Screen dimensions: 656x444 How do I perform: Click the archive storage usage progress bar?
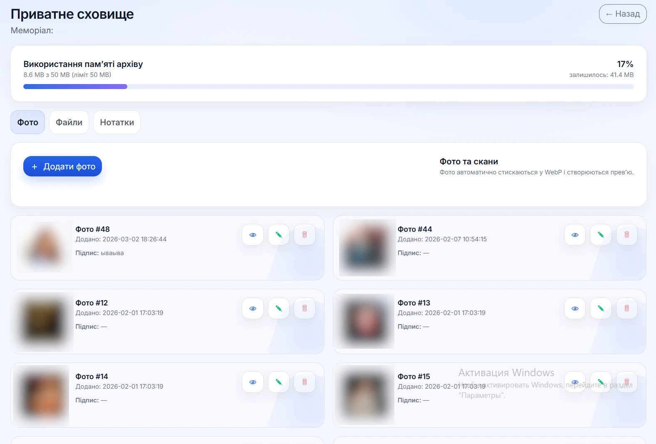(329, 87)
